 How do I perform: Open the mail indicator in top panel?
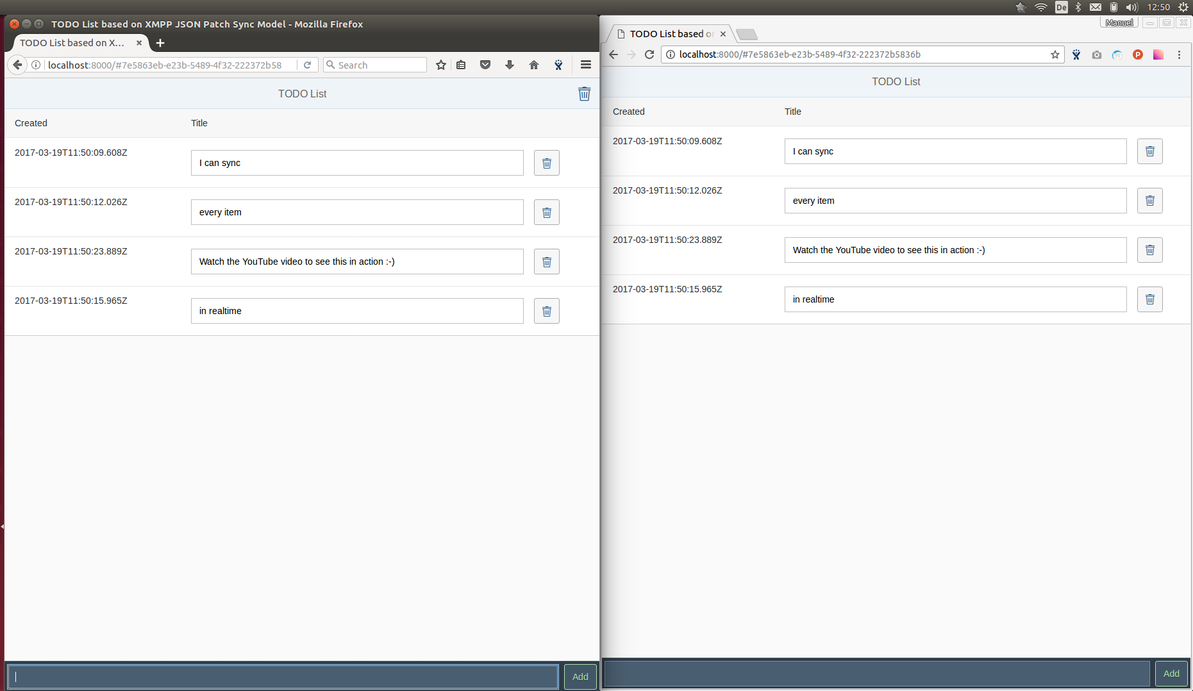[1096, 7]
